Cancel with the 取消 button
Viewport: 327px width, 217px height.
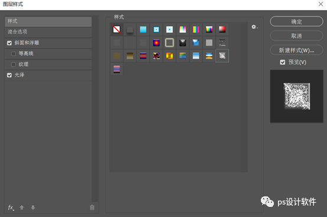[296, 36]
